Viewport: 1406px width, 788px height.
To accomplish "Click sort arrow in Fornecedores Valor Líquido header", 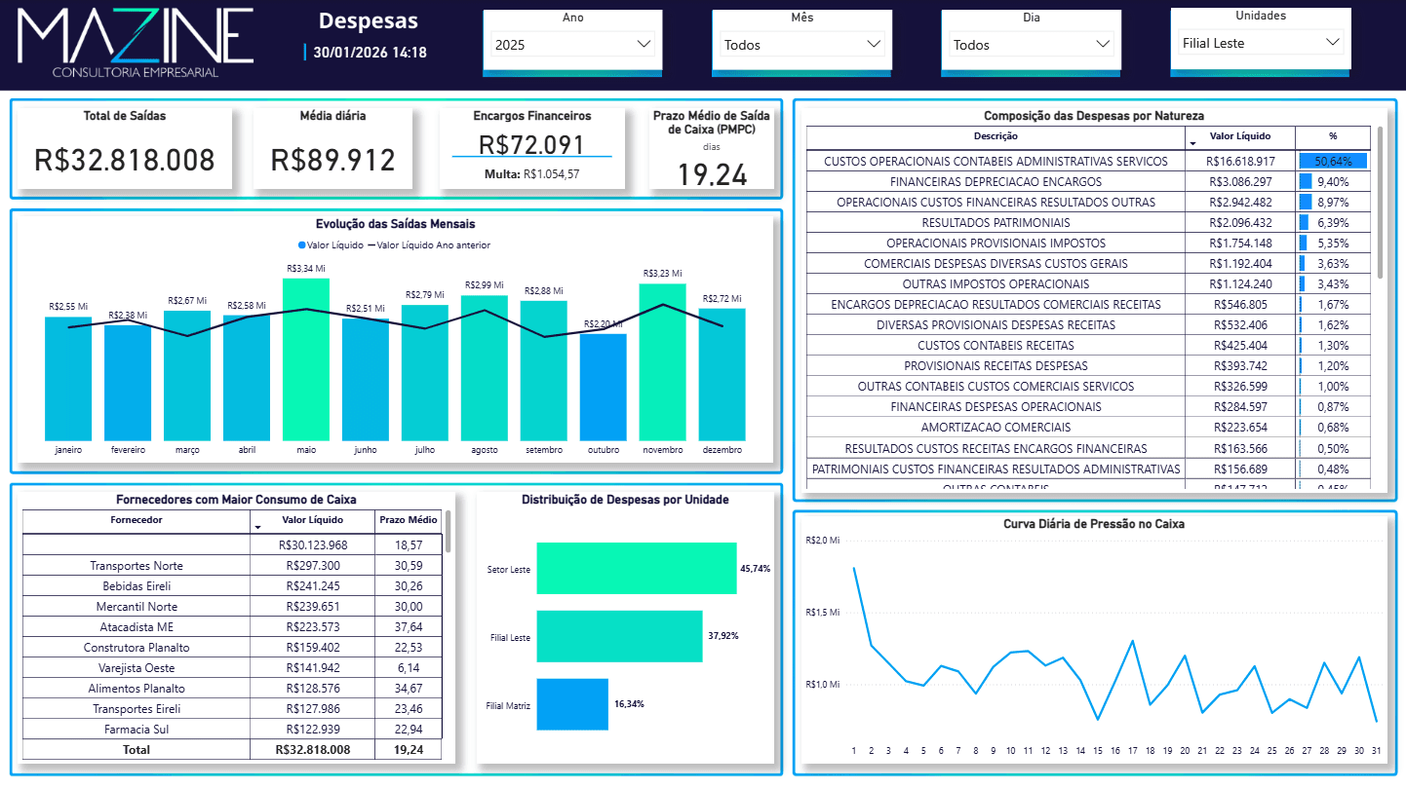I will 257,526.
